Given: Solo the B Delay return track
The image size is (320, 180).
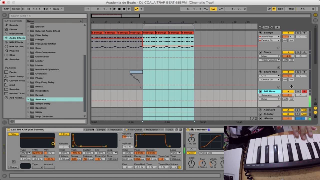Looking at the screenshot, I should pos(297,114).
